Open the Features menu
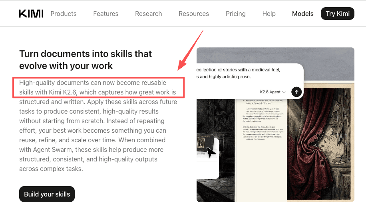Viewport: 366px width, 222px height. point(106,14)
